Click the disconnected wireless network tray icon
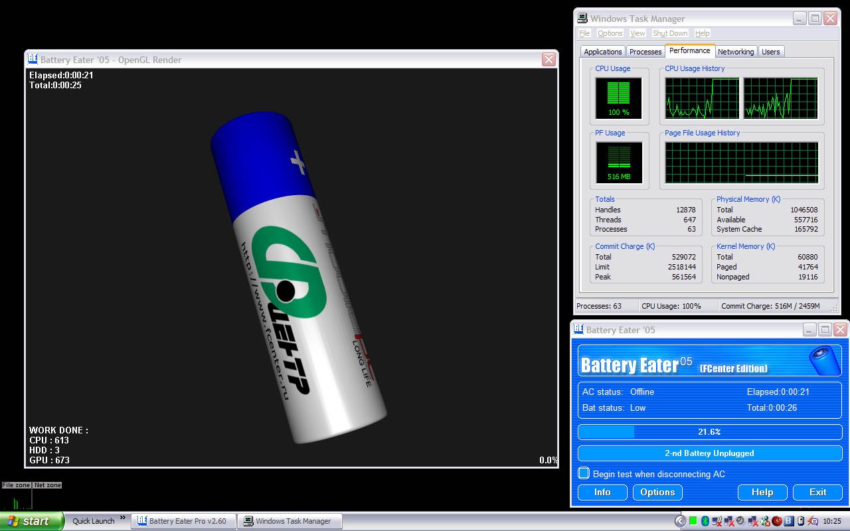This screenshot has height=531, width=850. [x=717, y=521]
